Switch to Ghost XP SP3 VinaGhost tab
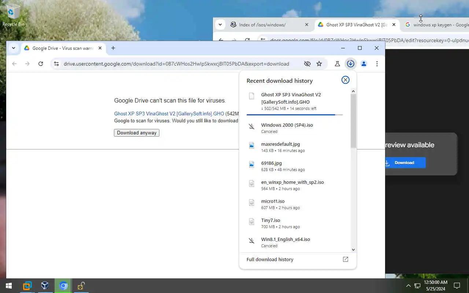The height and width of the screenshot is (293, 469). click(354, 25)
